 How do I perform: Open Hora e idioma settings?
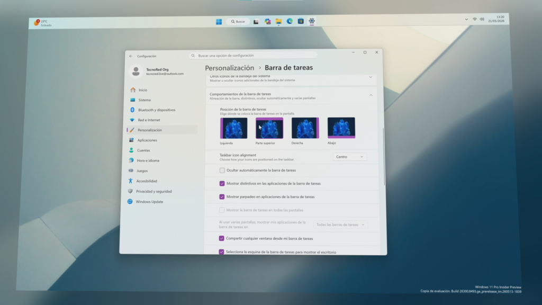[x=161, y=160]
